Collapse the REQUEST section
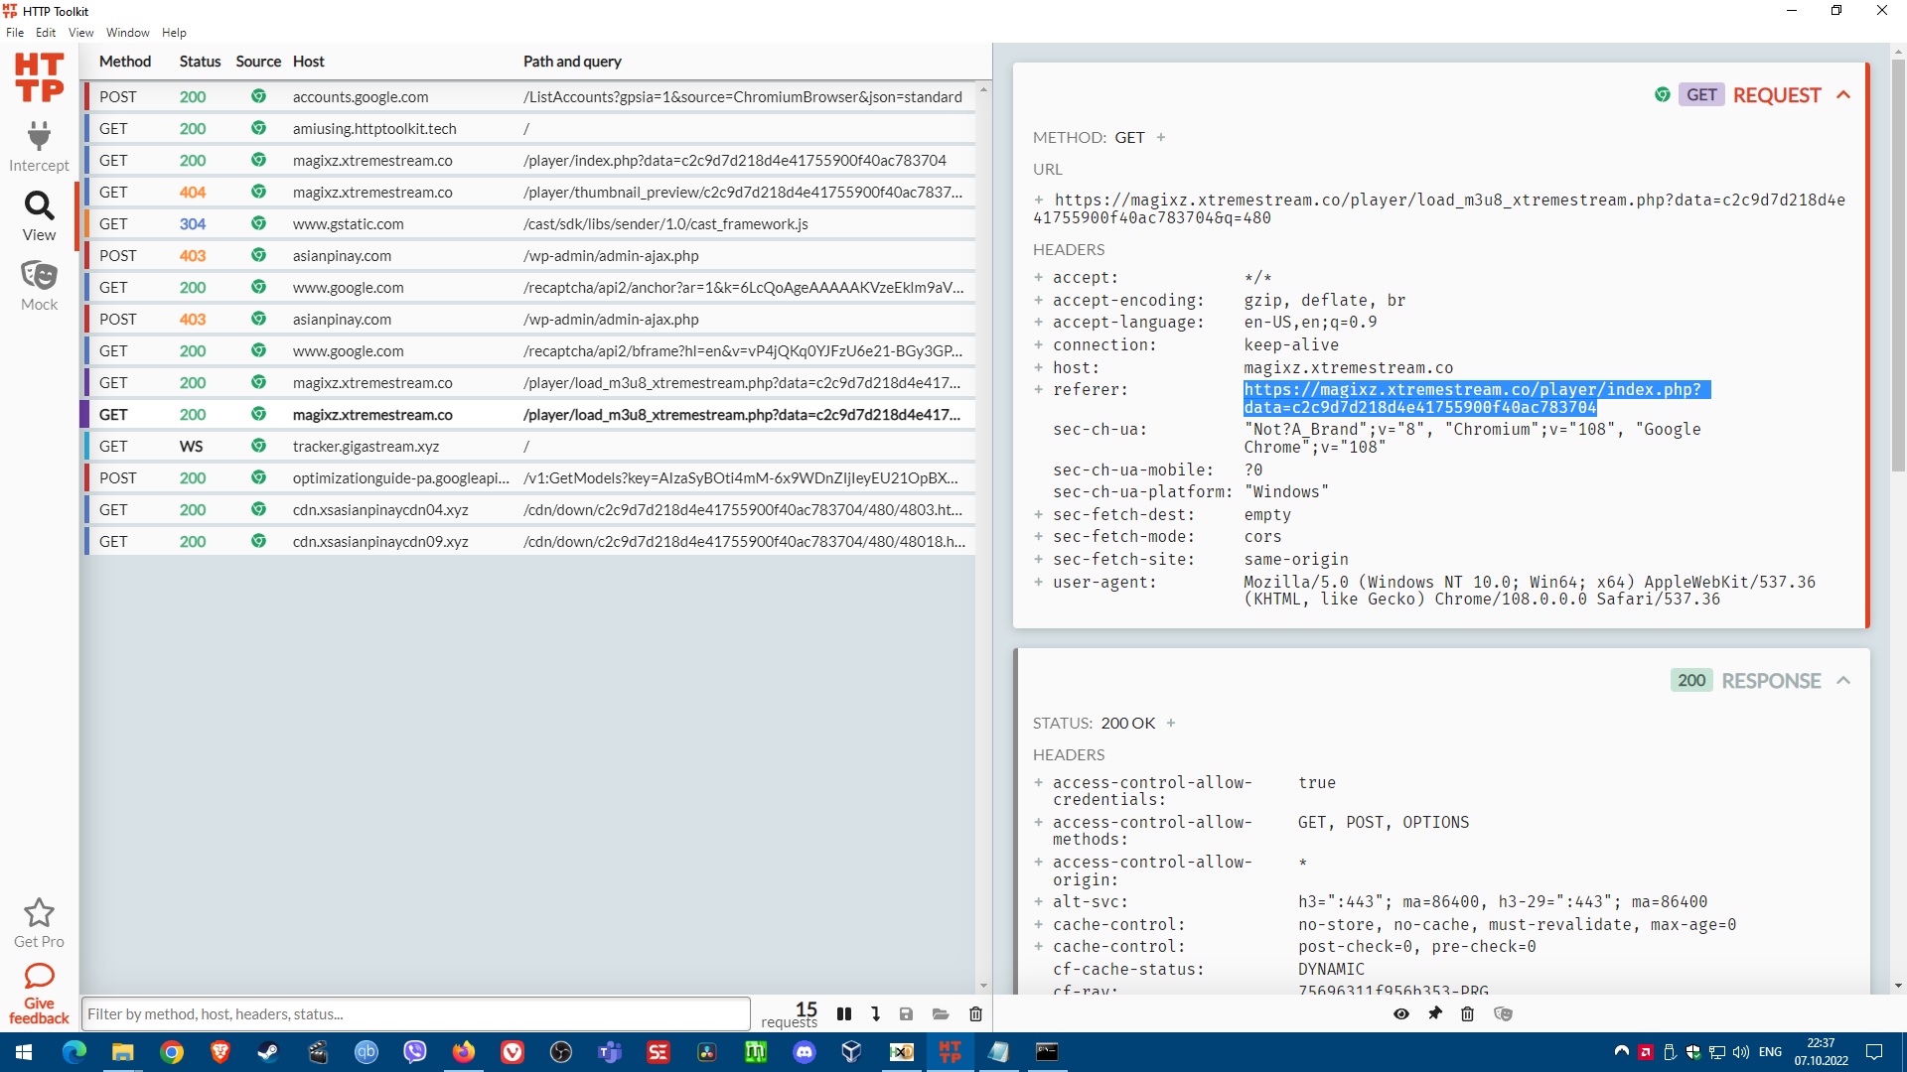Image resolution: width=1907 pixels, height=1072 pixels. 1843,95
